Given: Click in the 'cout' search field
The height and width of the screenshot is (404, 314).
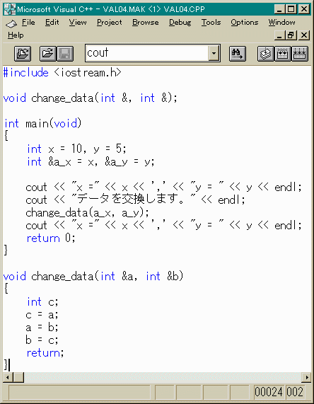Looking at the screenshot, I should (147, 53).
